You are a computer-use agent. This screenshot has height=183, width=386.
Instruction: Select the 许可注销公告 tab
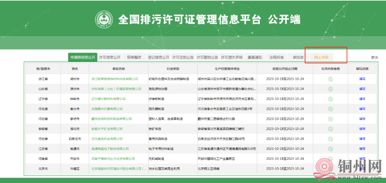pyautogui.click(x=183, y=58)
